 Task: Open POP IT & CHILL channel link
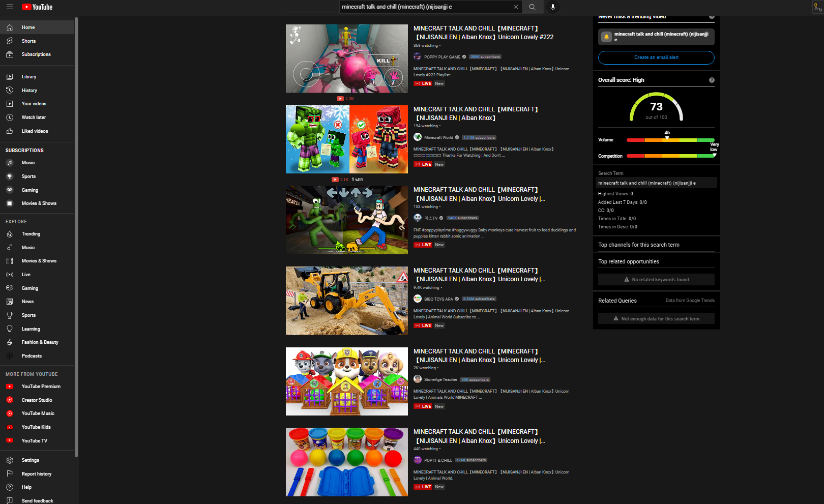(438, 460)
